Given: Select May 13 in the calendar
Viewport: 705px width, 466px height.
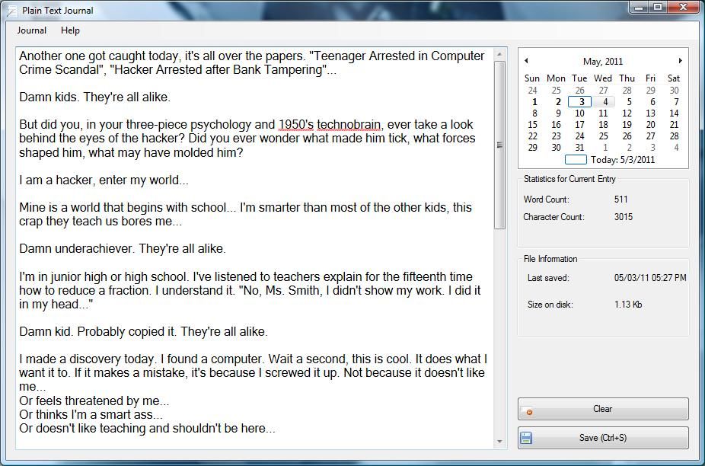Looking at the screenshot, I should click(650, 113).
